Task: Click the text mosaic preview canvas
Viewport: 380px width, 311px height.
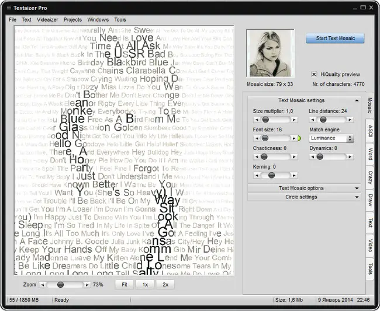Action: point(124,151)
